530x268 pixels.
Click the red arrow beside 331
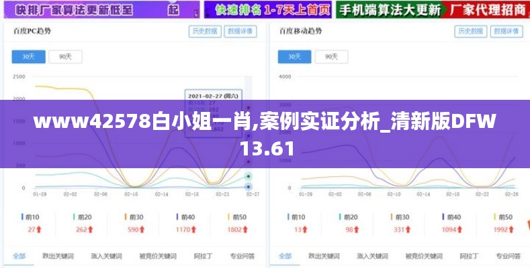click(x=408, y=230)
